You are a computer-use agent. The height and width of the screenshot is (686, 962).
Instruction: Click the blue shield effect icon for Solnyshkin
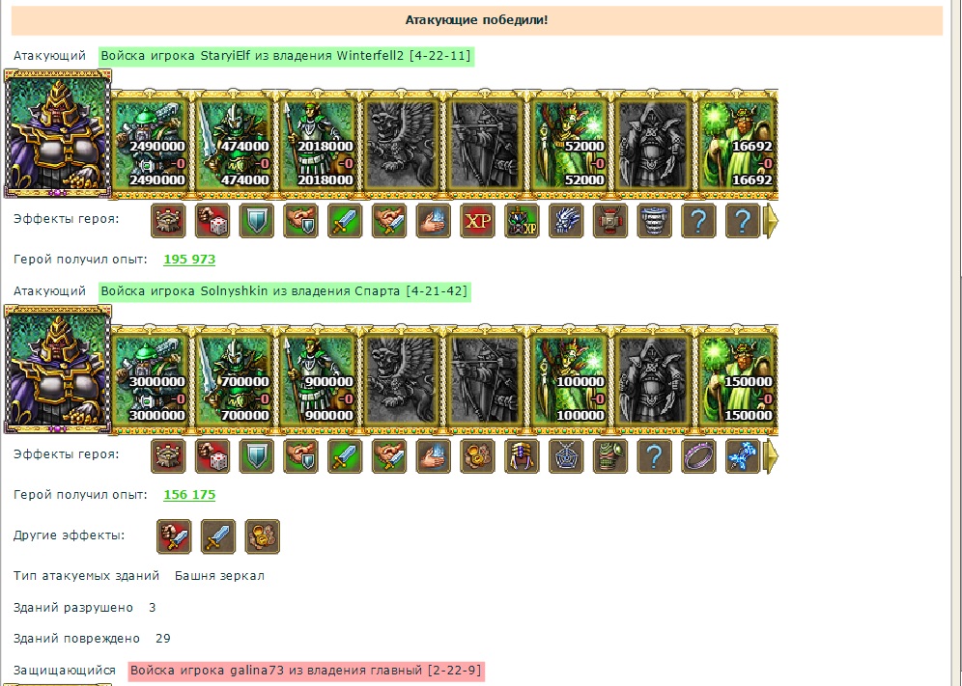coord(257,456)
